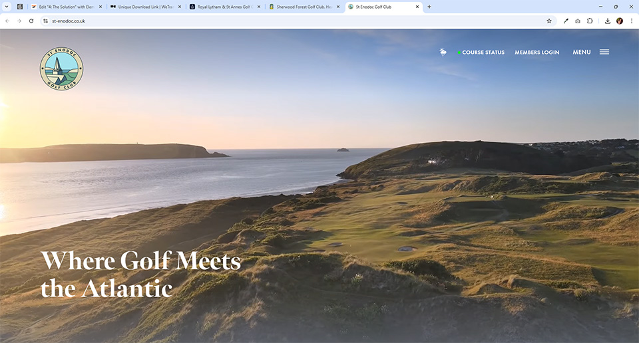The width and height of the screenshot is (639, 343).
Task: Close the St Enodoc Golf Club tab
Action: [417, 7]
